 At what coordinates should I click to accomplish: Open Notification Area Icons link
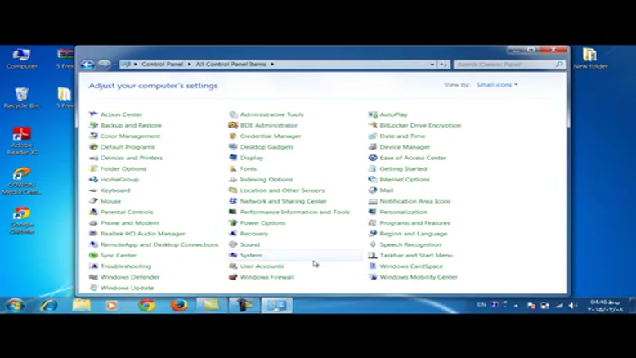pos(415,201)
